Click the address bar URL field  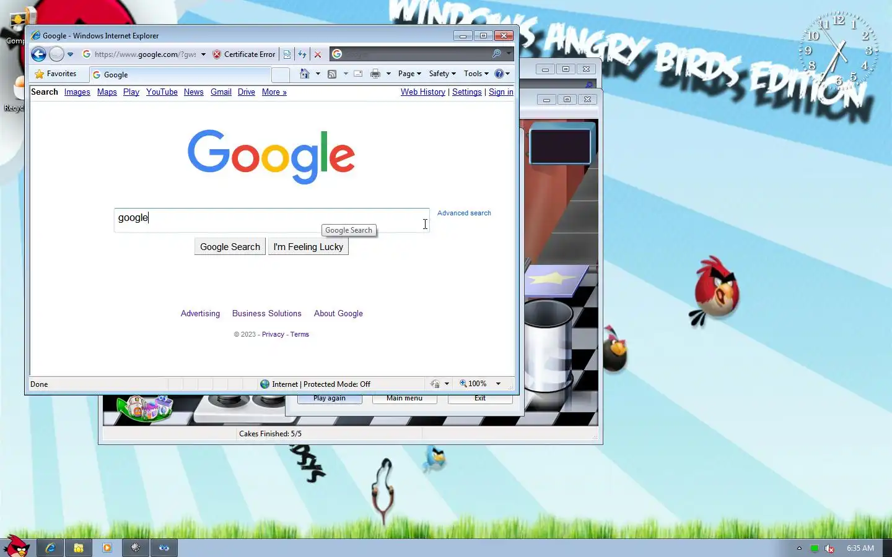[146, 54]
